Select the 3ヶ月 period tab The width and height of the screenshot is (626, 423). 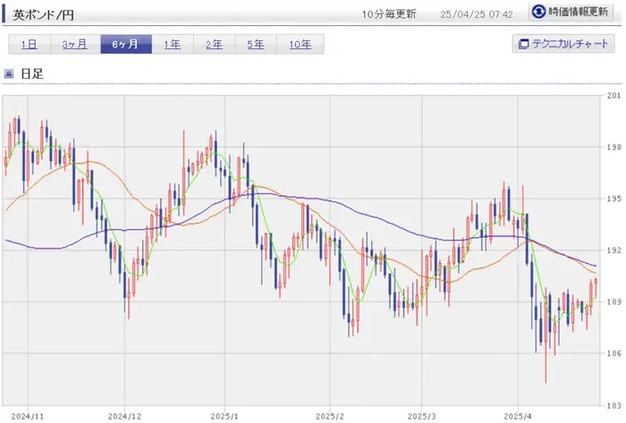pyautogui.click(x=75, y=44)
